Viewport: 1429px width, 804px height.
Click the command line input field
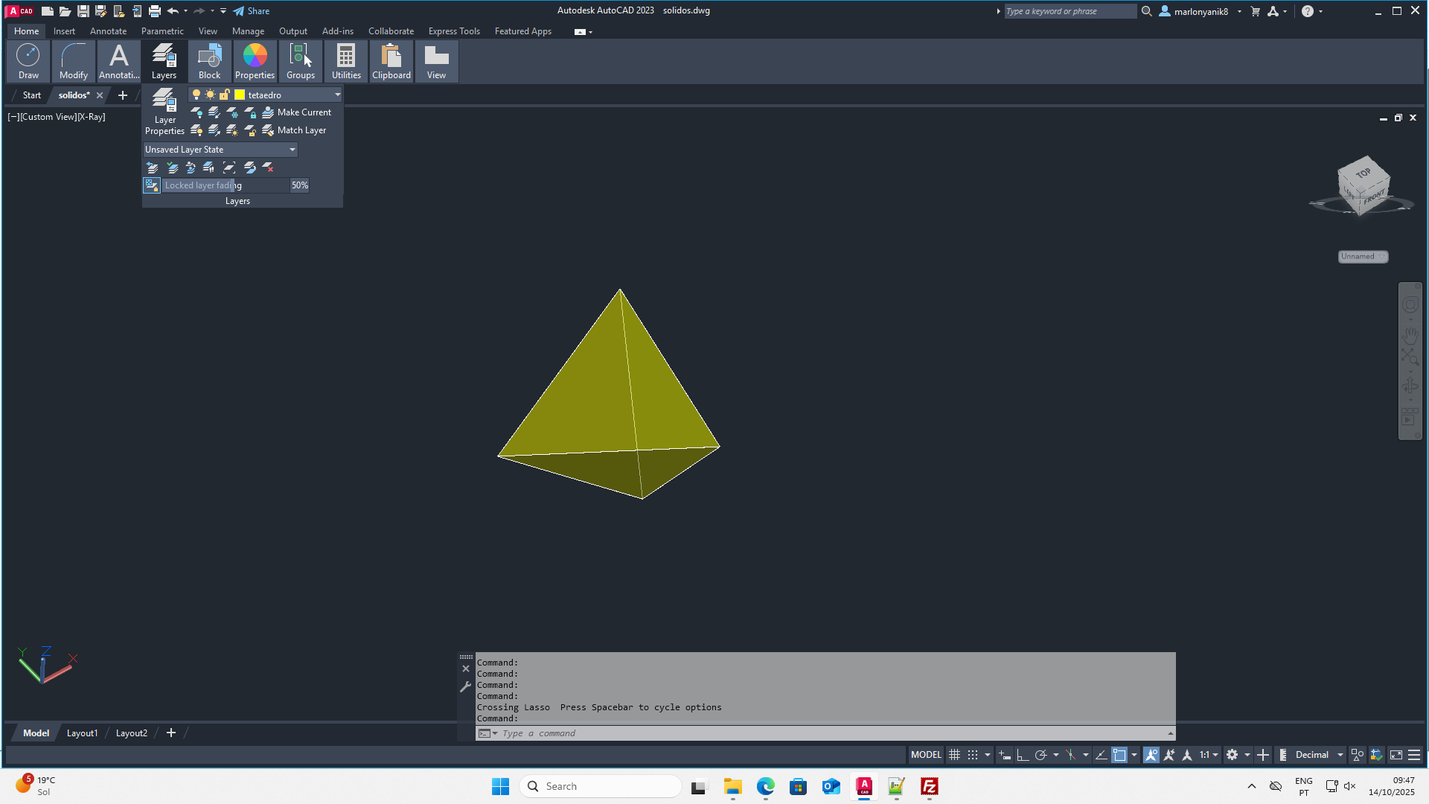[819, 733]
